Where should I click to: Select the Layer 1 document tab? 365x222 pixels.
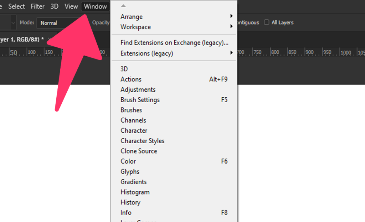[21, 39]
